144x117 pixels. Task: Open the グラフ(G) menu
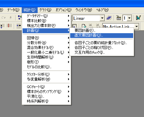[45, 10]
